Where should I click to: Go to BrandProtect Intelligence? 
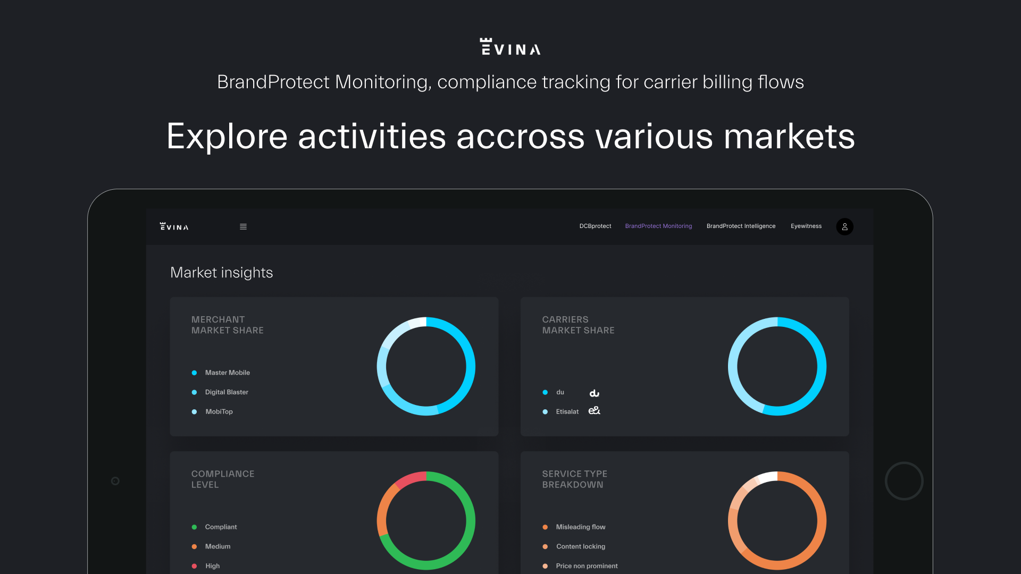[741, 226]
